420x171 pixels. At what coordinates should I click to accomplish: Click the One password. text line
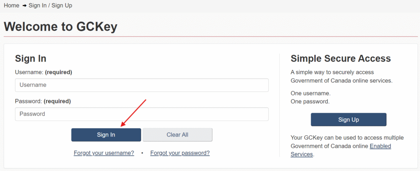[x=310, y=102]
